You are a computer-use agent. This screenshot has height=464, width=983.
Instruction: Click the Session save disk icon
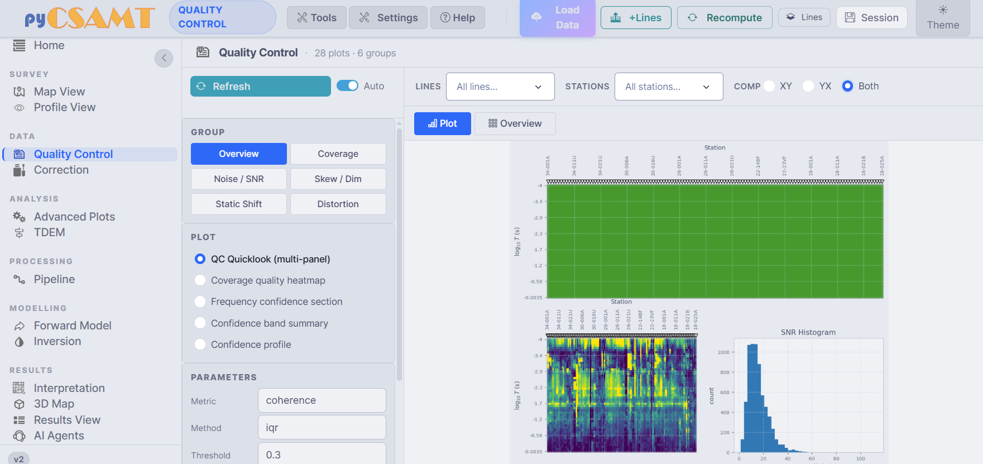tap(850, 17)
